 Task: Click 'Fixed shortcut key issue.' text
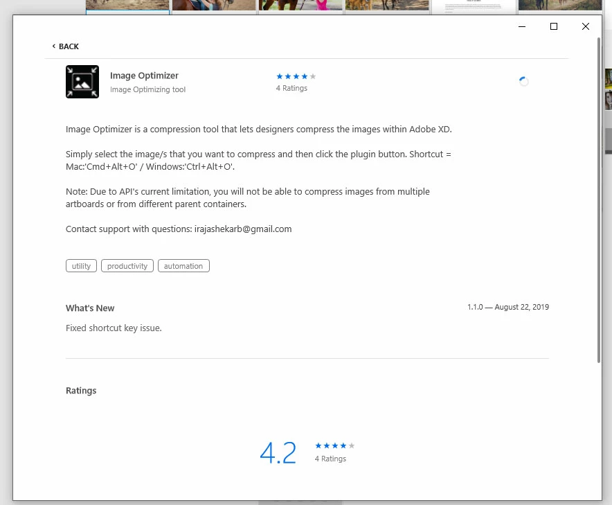114,328
